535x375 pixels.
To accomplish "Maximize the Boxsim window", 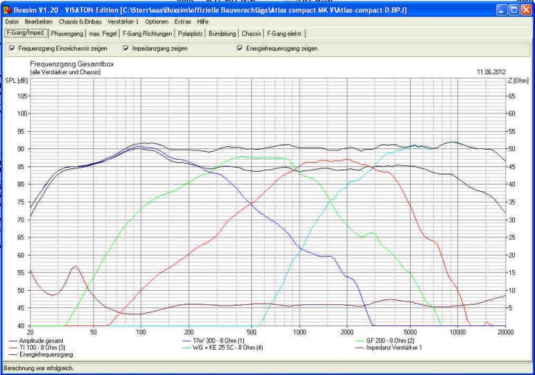I will pos(514,10).
